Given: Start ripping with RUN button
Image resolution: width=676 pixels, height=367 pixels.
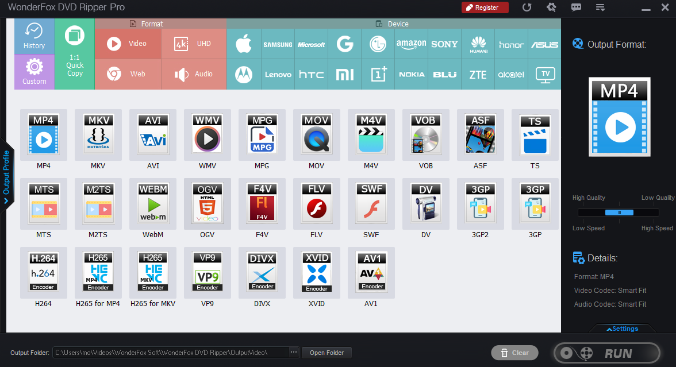Looking at the screenshot, I should coord(607,353).
